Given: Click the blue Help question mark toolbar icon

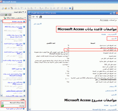Looking at the screenshot, I should coord(70,8).
